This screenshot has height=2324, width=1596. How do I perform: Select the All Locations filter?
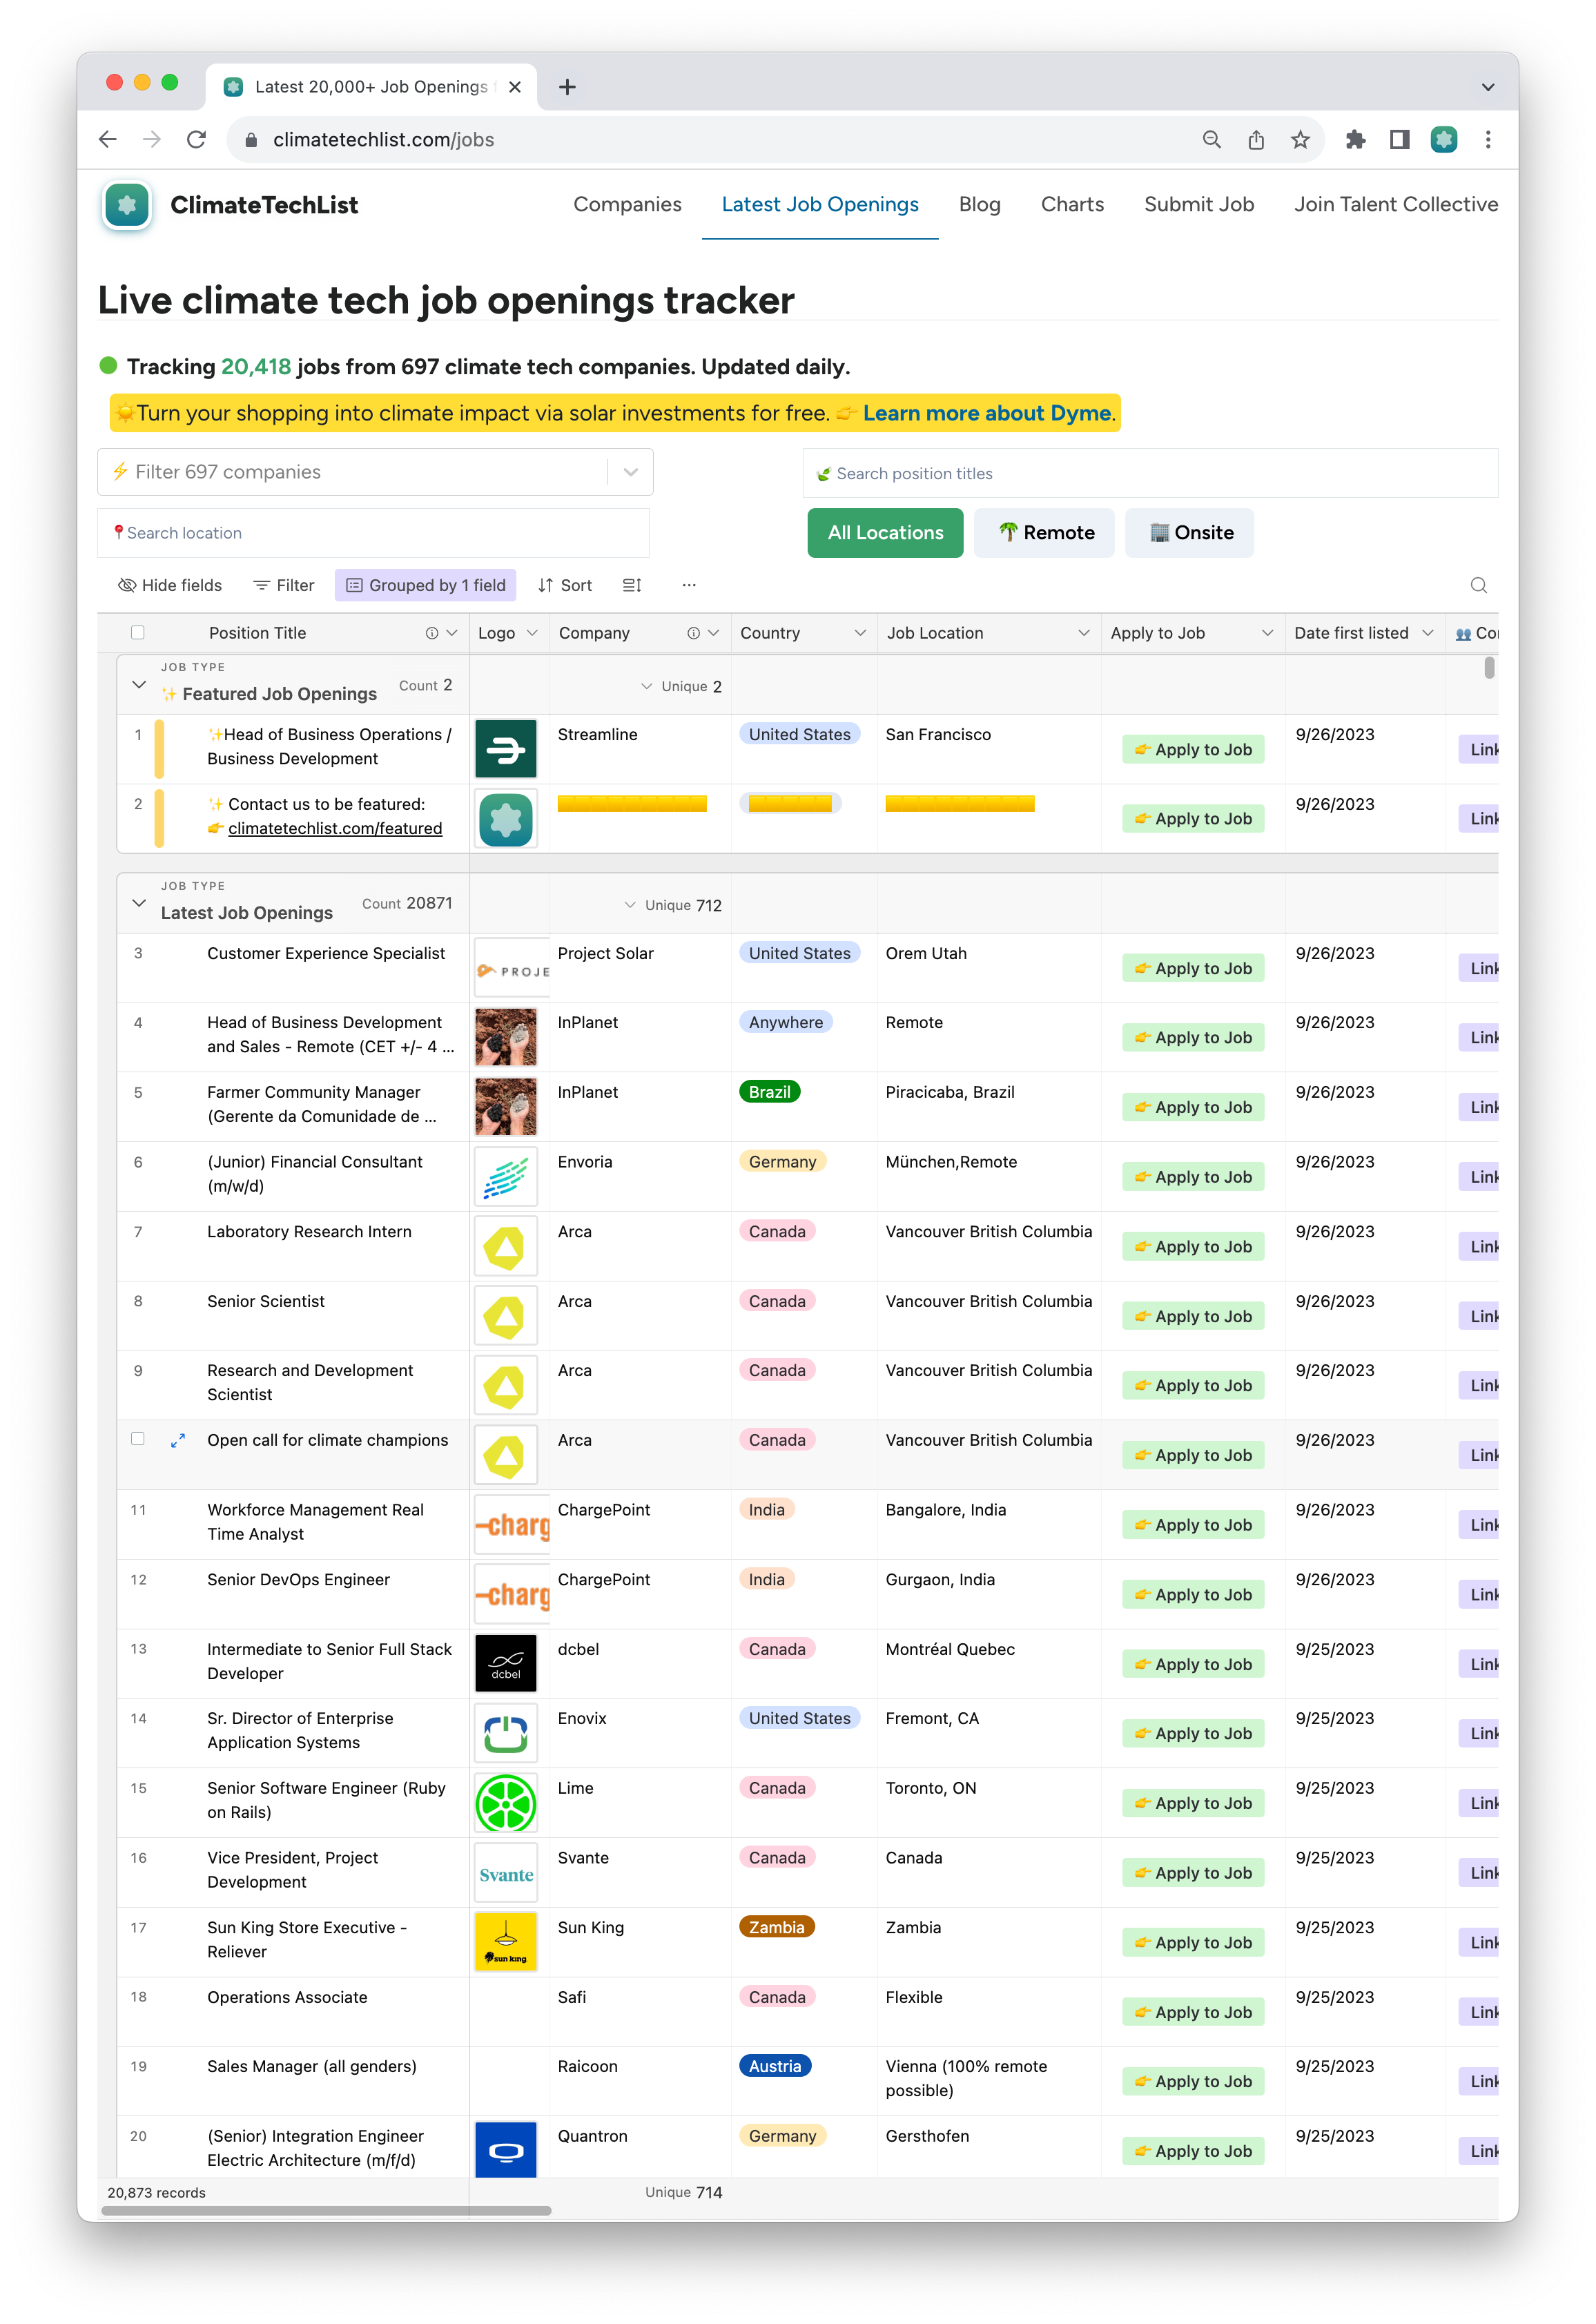(x=885, y=533)
